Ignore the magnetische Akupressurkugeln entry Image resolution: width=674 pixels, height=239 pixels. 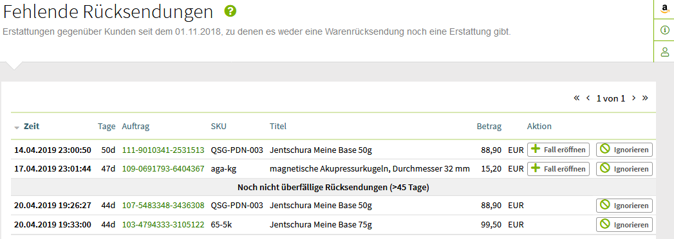point(624,168)
